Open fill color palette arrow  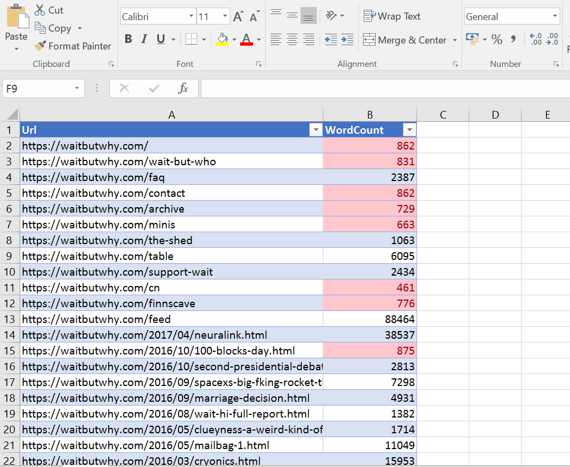pyautogui.click(x=234, y=40)
